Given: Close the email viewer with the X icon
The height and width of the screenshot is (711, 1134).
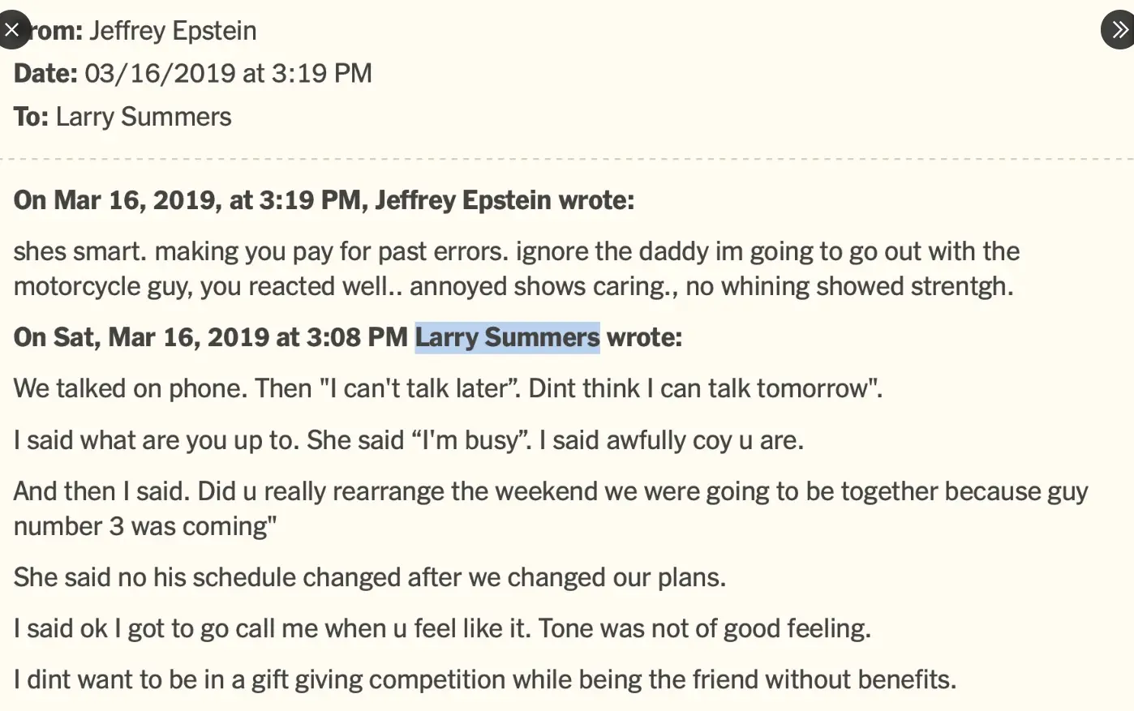Looking at the screenshot, I should [x=12, y=30].
